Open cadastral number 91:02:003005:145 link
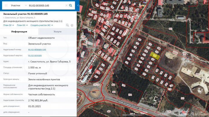This screenshot has height=117, width=209. point(37,50)
